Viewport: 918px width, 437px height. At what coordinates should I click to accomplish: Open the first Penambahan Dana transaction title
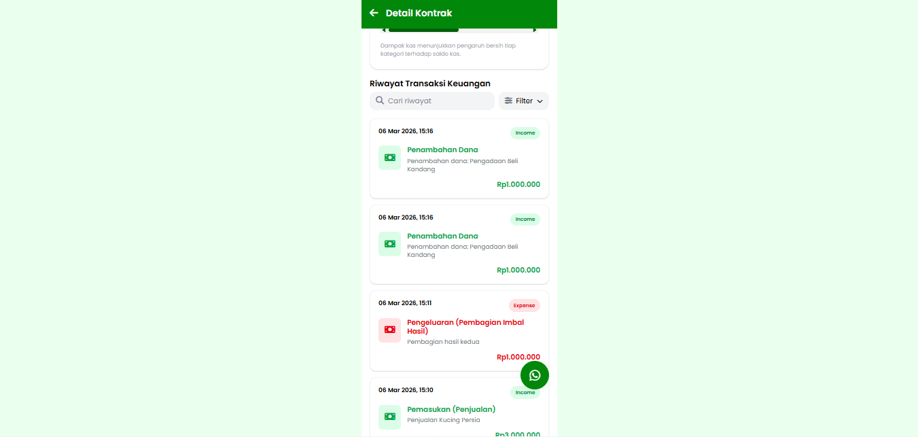442,150
